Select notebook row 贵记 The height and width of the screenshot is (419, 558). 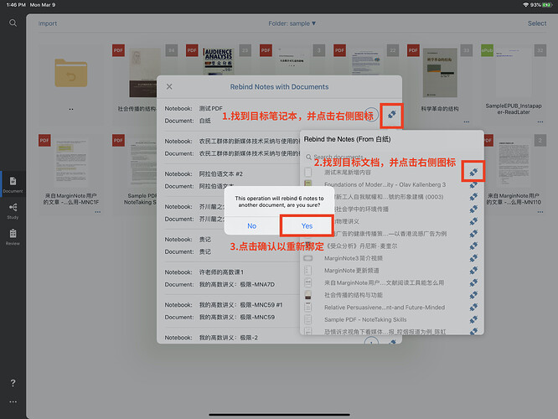pos(230,246)
